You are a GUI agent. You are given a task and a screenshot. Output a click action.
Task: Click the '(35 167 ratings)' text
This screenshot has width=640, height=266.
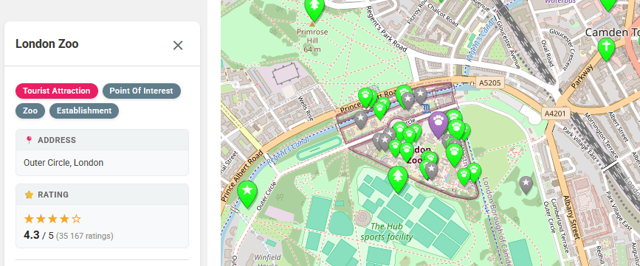(x=85, y=236)
